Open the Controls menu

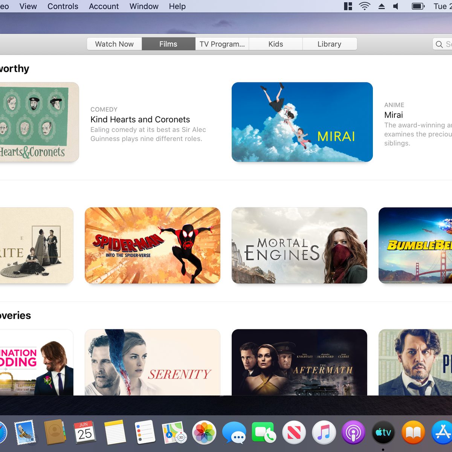[x=63, y=6]
